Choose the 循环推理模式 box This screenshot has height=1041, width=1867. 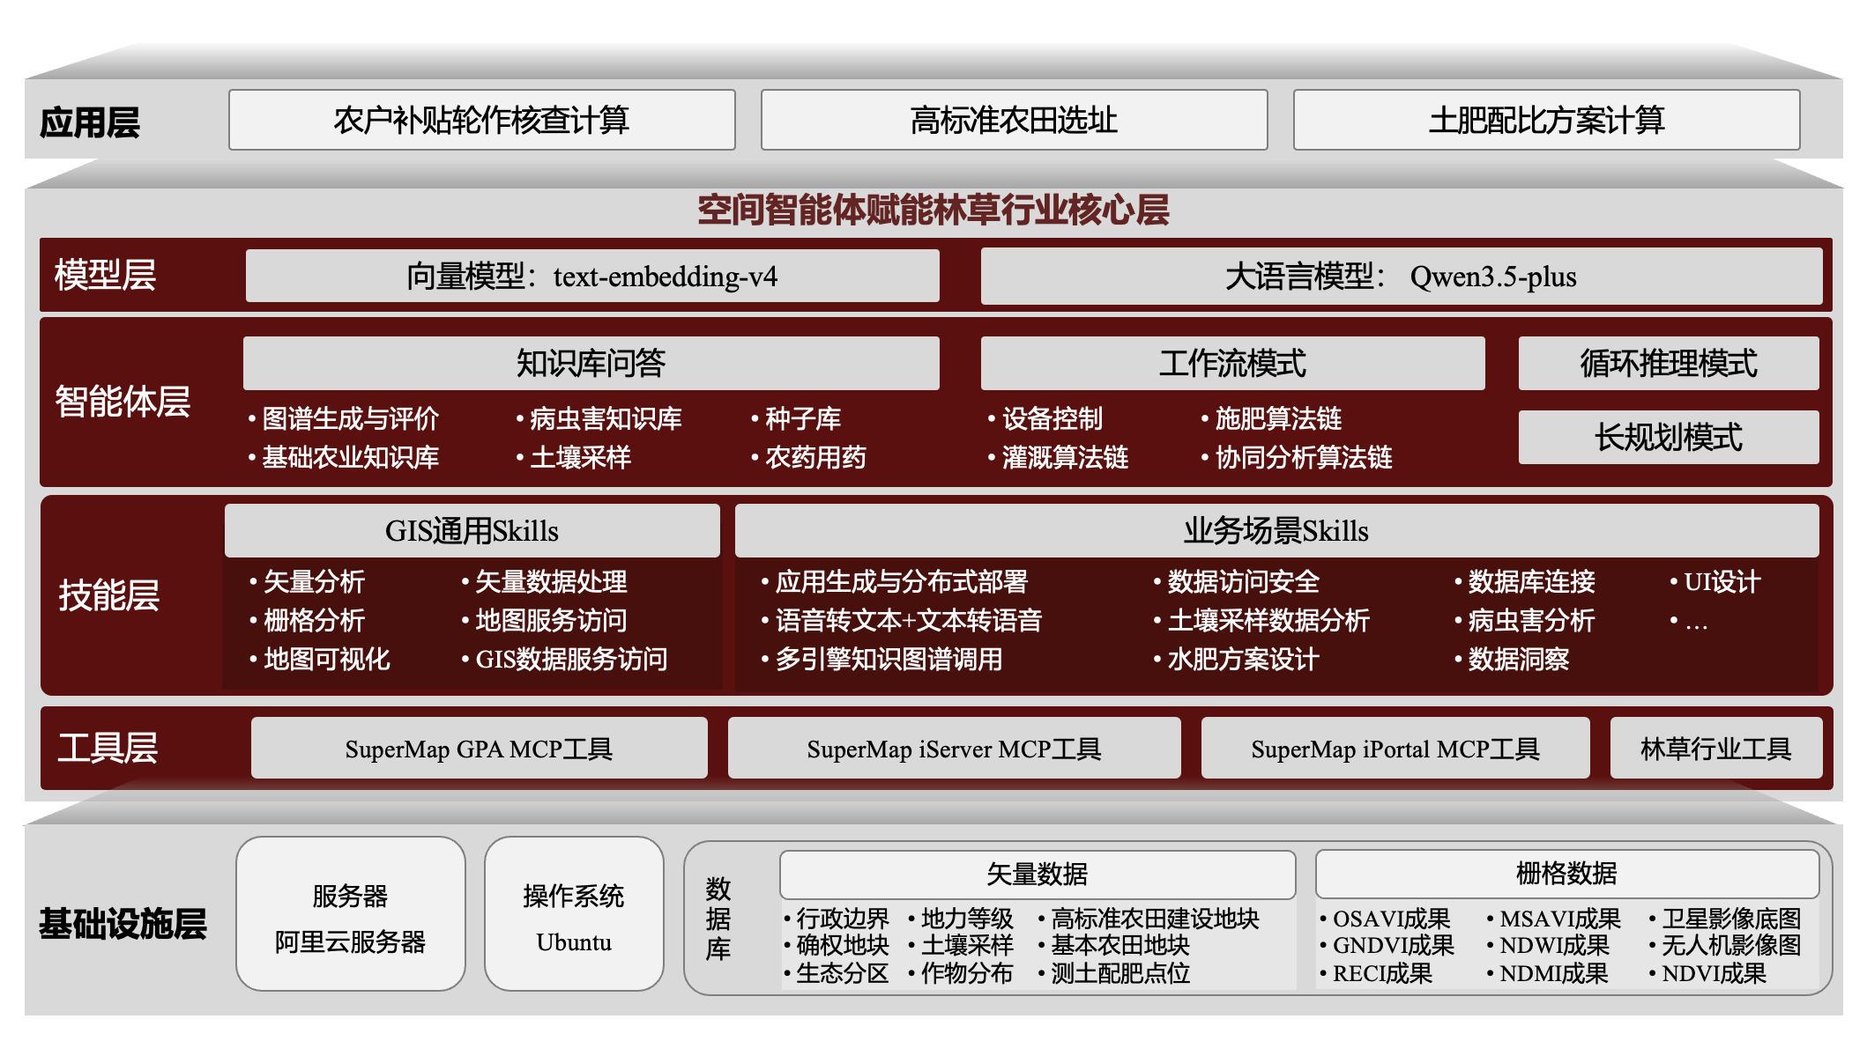[x=1668, y=363]
